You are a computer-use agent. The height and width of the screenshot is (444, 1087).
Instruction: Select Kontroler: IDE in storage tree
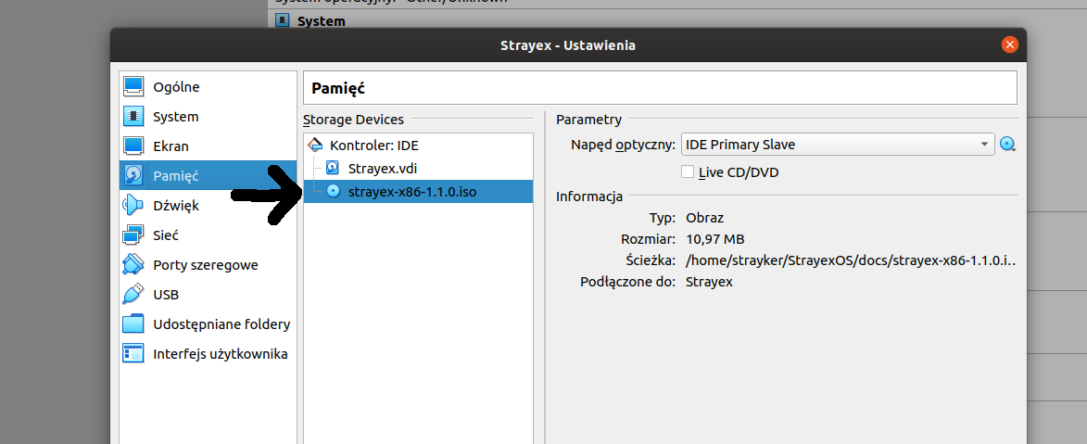tap(374, 146)
